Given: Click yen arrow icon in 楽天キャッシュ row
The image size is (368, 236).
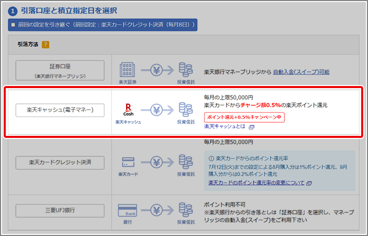Looking at the screenshot, I should click(157, 110).
